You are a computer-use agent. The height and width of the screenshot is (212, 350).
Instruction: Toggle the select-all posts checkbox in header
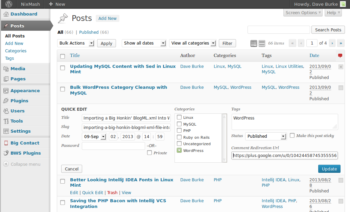coord(63,56)
